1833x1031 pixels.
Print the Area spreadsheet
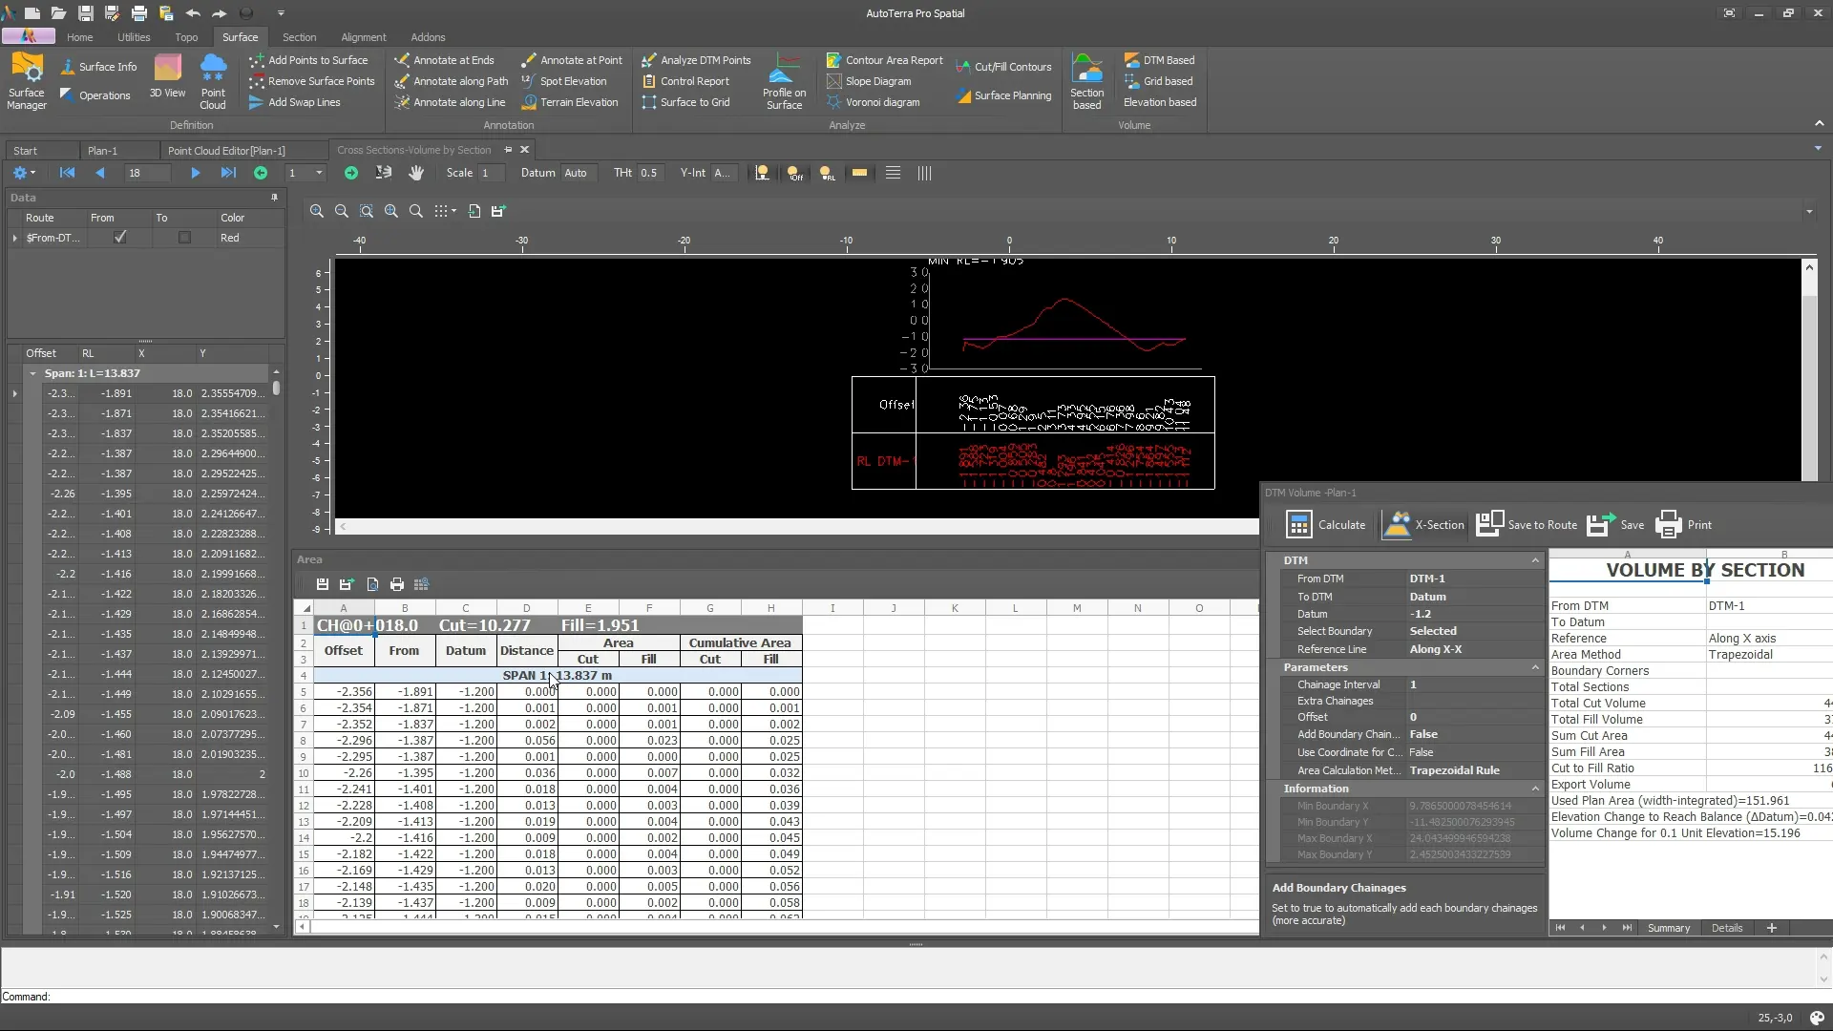tap(397, 584)
